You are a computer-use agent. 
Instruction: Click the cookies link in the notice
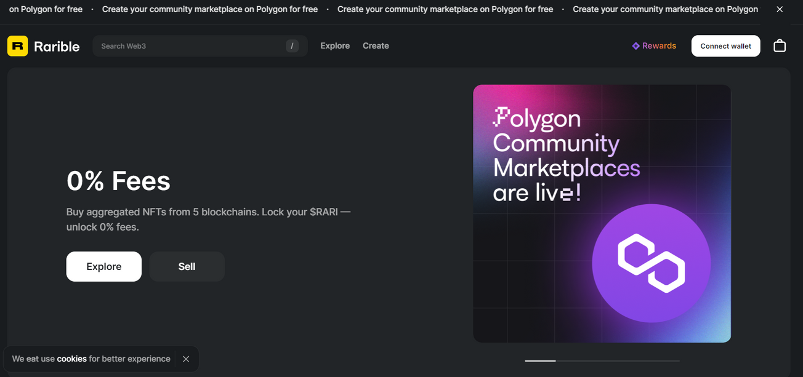pos(71,359)
